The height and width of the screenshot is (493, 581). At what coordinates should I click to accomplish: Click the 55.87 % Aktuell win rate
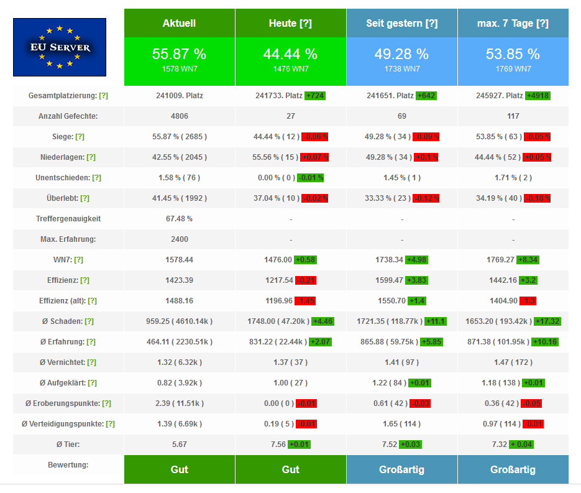[x=180, y=54]
